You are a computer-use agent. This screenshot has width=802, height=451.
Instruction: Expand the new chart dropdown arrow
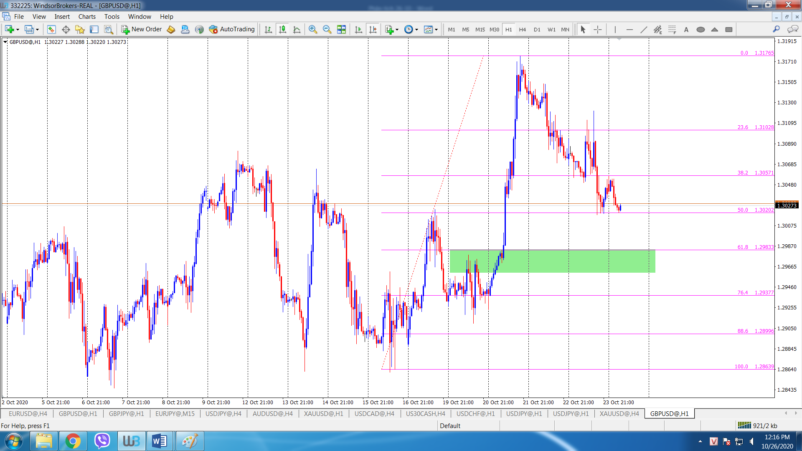[x=18, y=30]
